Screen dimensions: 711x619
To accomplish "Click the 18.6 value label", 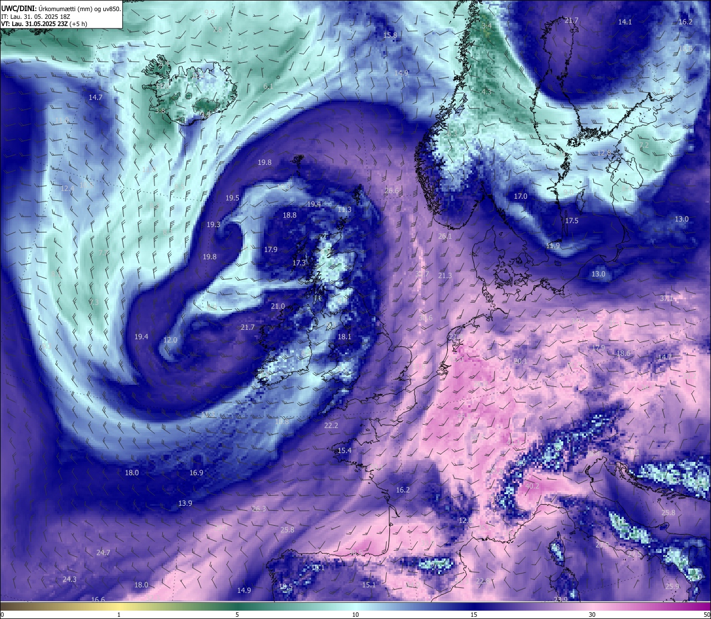I will (x=623, y=354).
